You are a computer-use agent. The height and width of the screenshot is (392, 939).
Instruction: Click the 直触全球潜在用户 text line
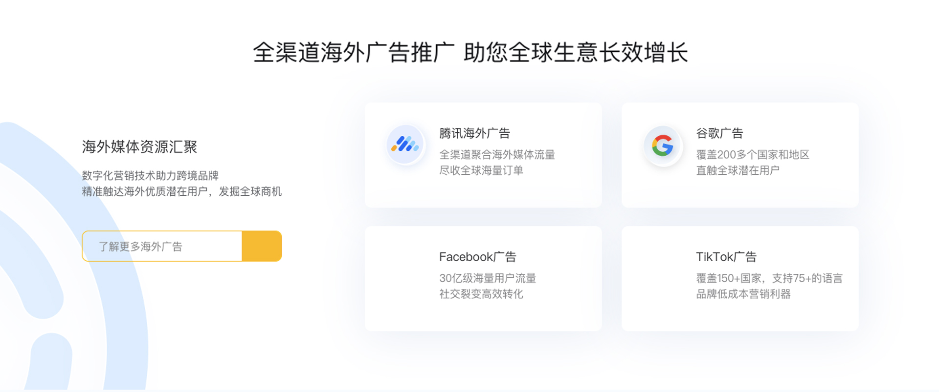click(x=738, y=170)
